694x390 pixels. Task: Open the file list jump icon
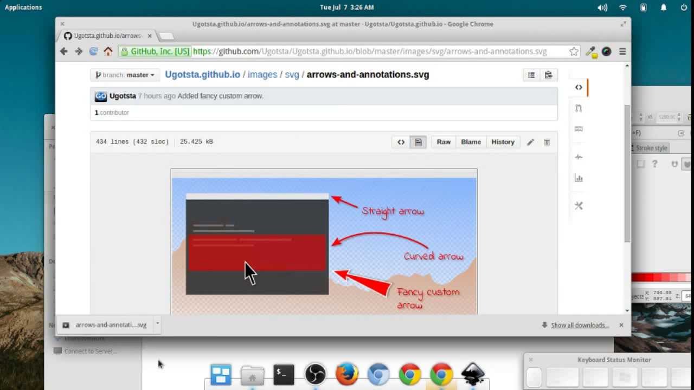[531, 75]
